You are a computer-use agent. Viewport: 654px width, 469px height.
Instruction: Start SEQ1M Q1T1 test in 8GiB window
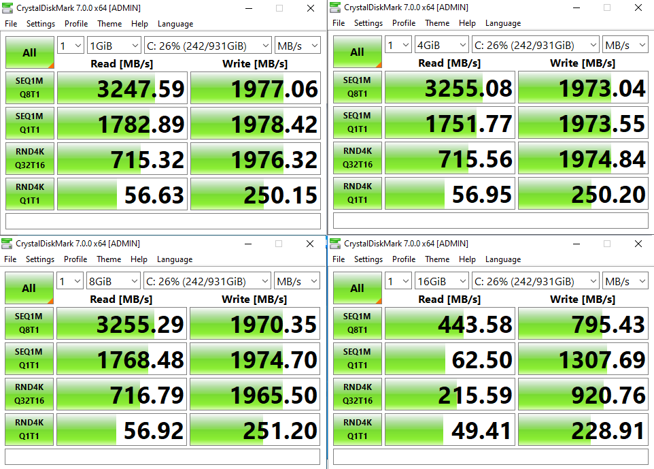(29, 359)
